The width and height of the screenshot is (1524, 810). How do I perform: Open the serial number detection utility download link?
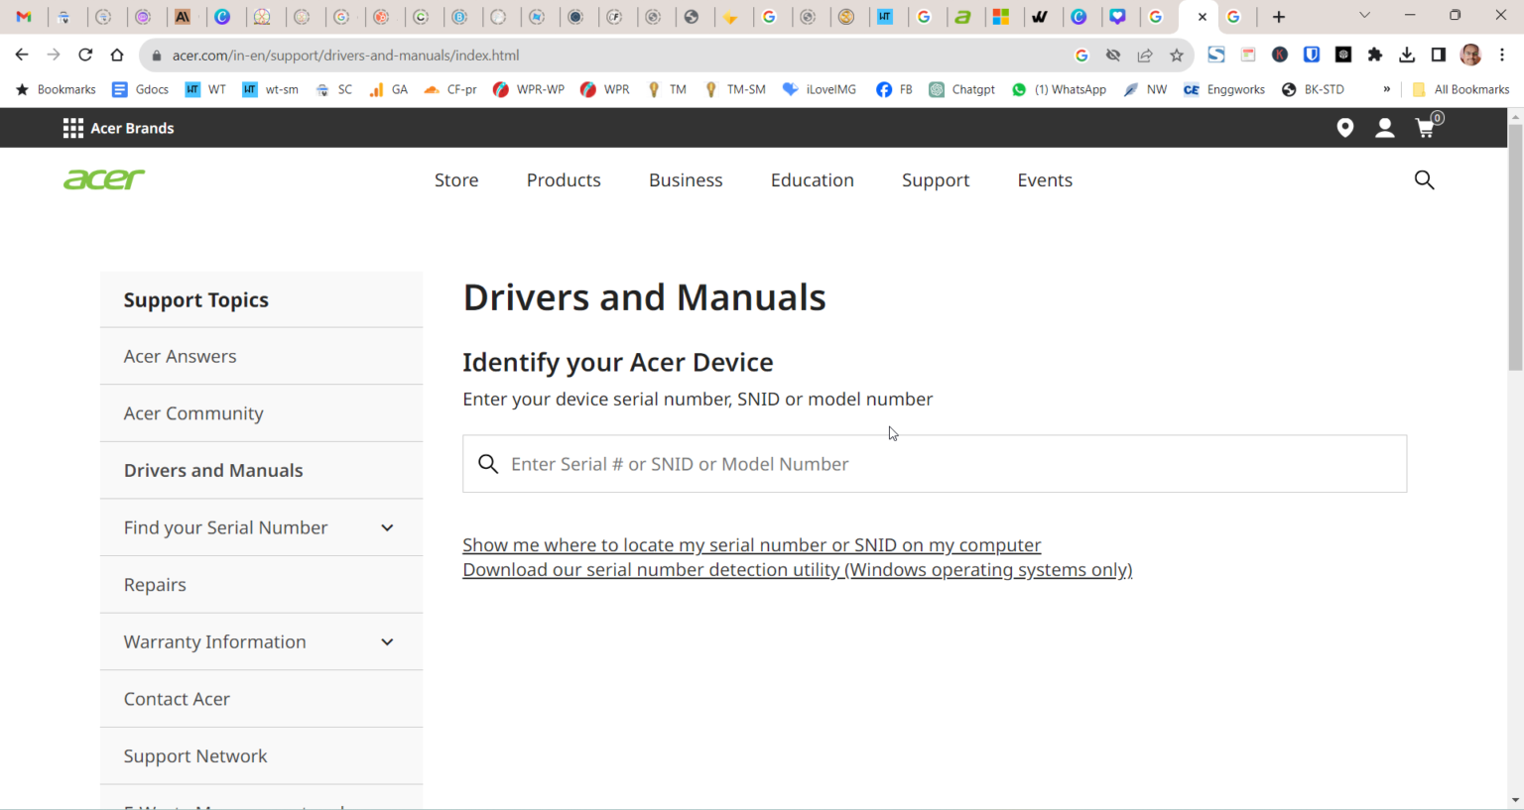tap(797, 569)
